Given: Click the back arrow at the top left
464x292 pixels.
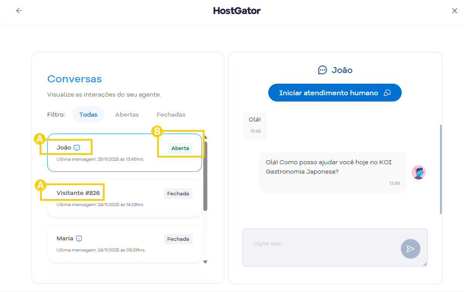Looking at the screenshot, I should [x=19, y=10].
